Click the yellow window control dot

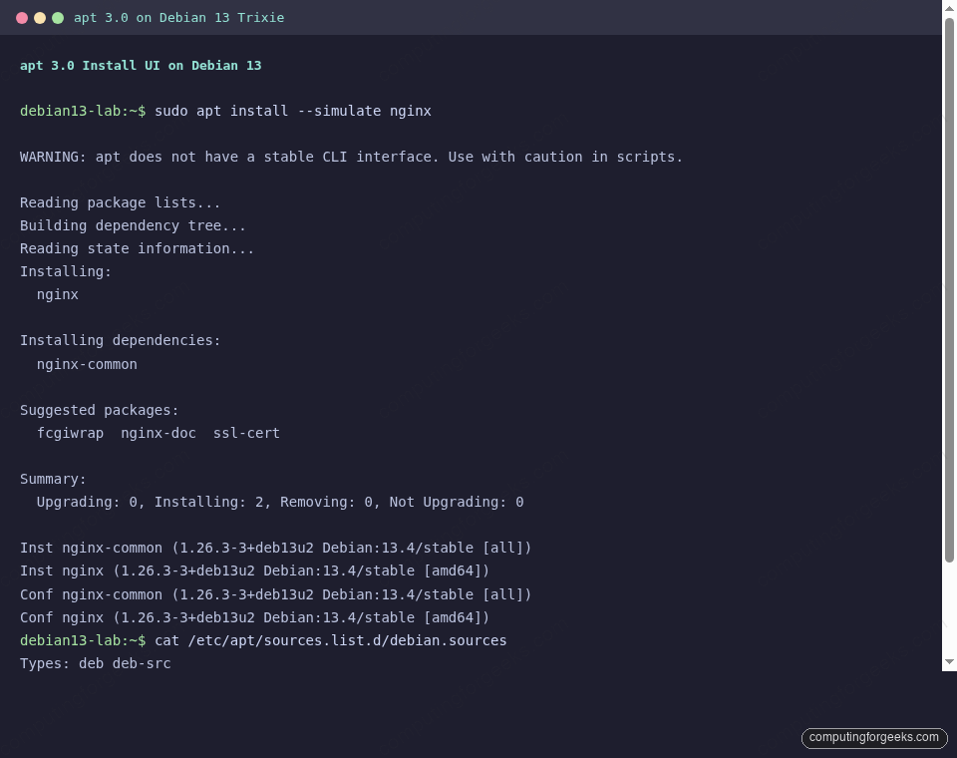[40, 17]
